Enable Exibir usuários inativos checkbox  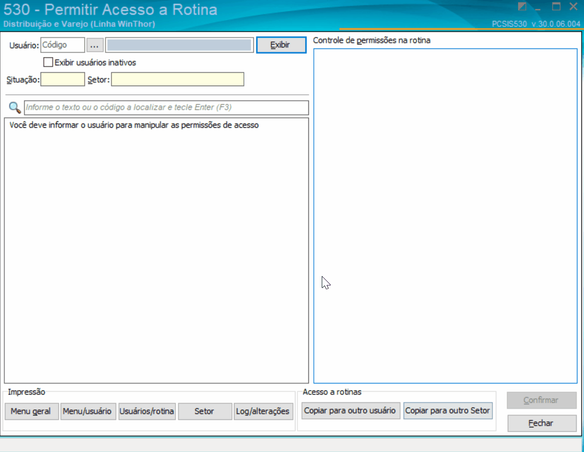[48, 62]
